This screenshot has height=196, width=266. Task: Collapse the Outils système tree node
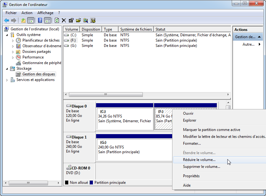[x=7, y=35]
